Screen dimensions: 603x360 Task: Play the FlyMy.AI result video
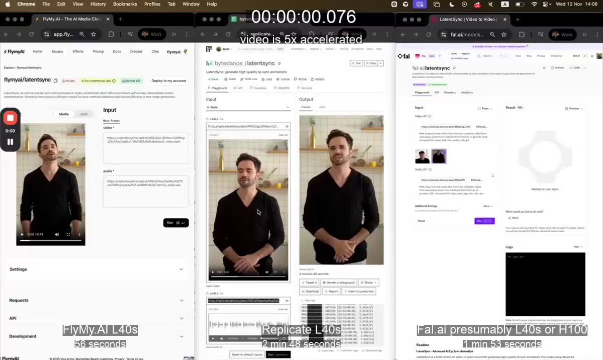click(22, 234)
